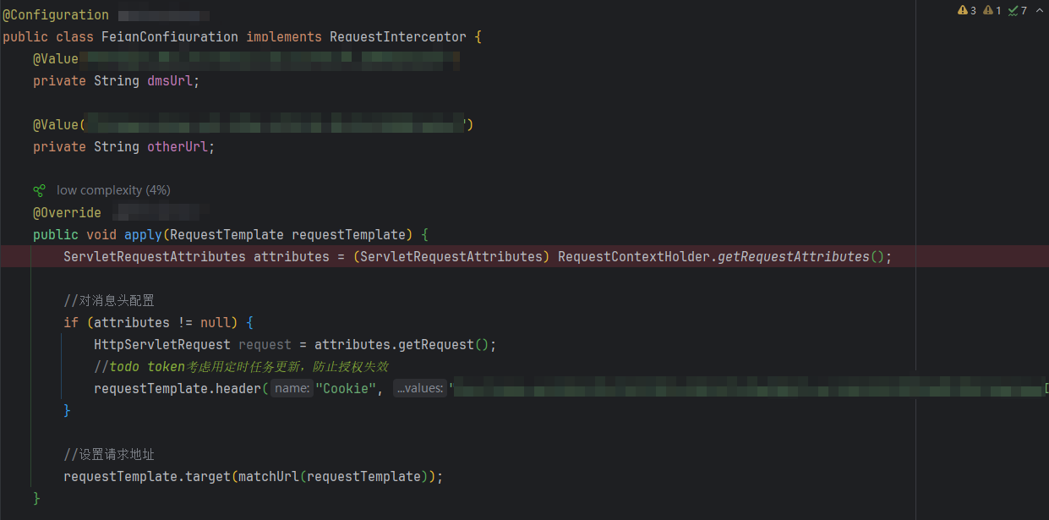Click the warning triangle showing 3 warnings
1049x520 pixels.
point(963,9)
